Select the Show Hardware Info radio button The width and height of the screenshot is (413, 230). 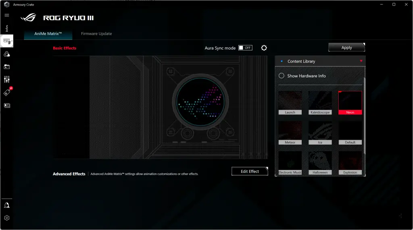[281, 76]
